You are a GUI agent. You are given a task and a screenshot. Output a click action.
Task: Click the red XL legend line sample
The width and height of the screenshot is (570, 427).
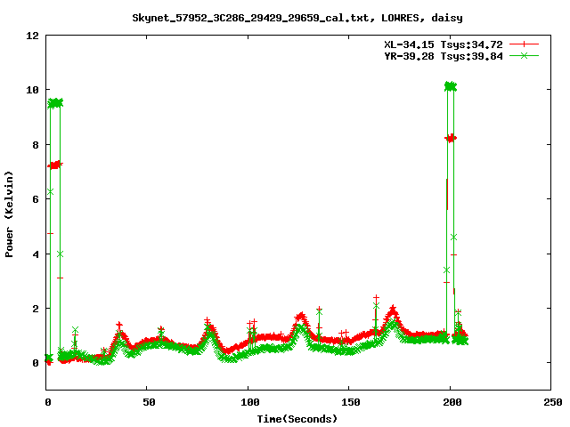click(524, 44)
